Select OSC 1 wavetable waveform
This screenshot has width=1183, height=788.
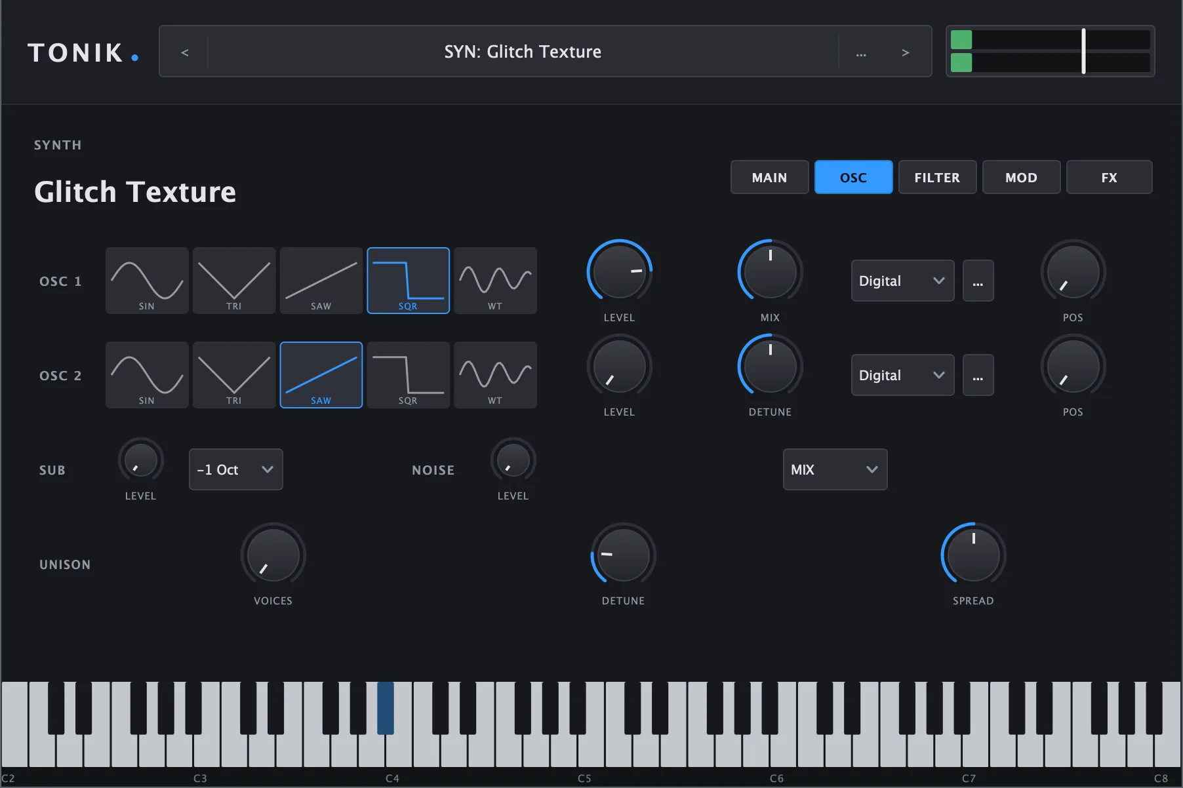pos(495,281)
